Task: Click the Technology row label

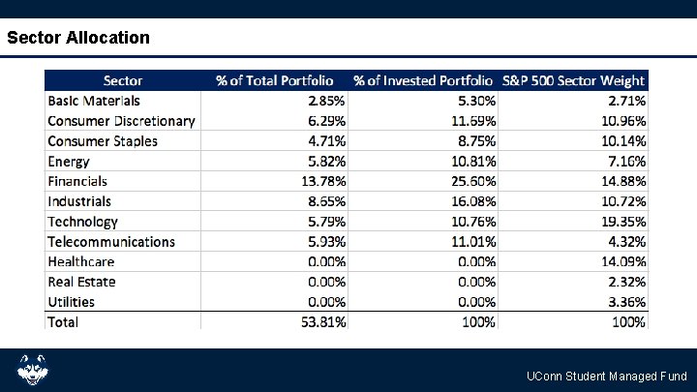Action: click(x=82, y=222)
